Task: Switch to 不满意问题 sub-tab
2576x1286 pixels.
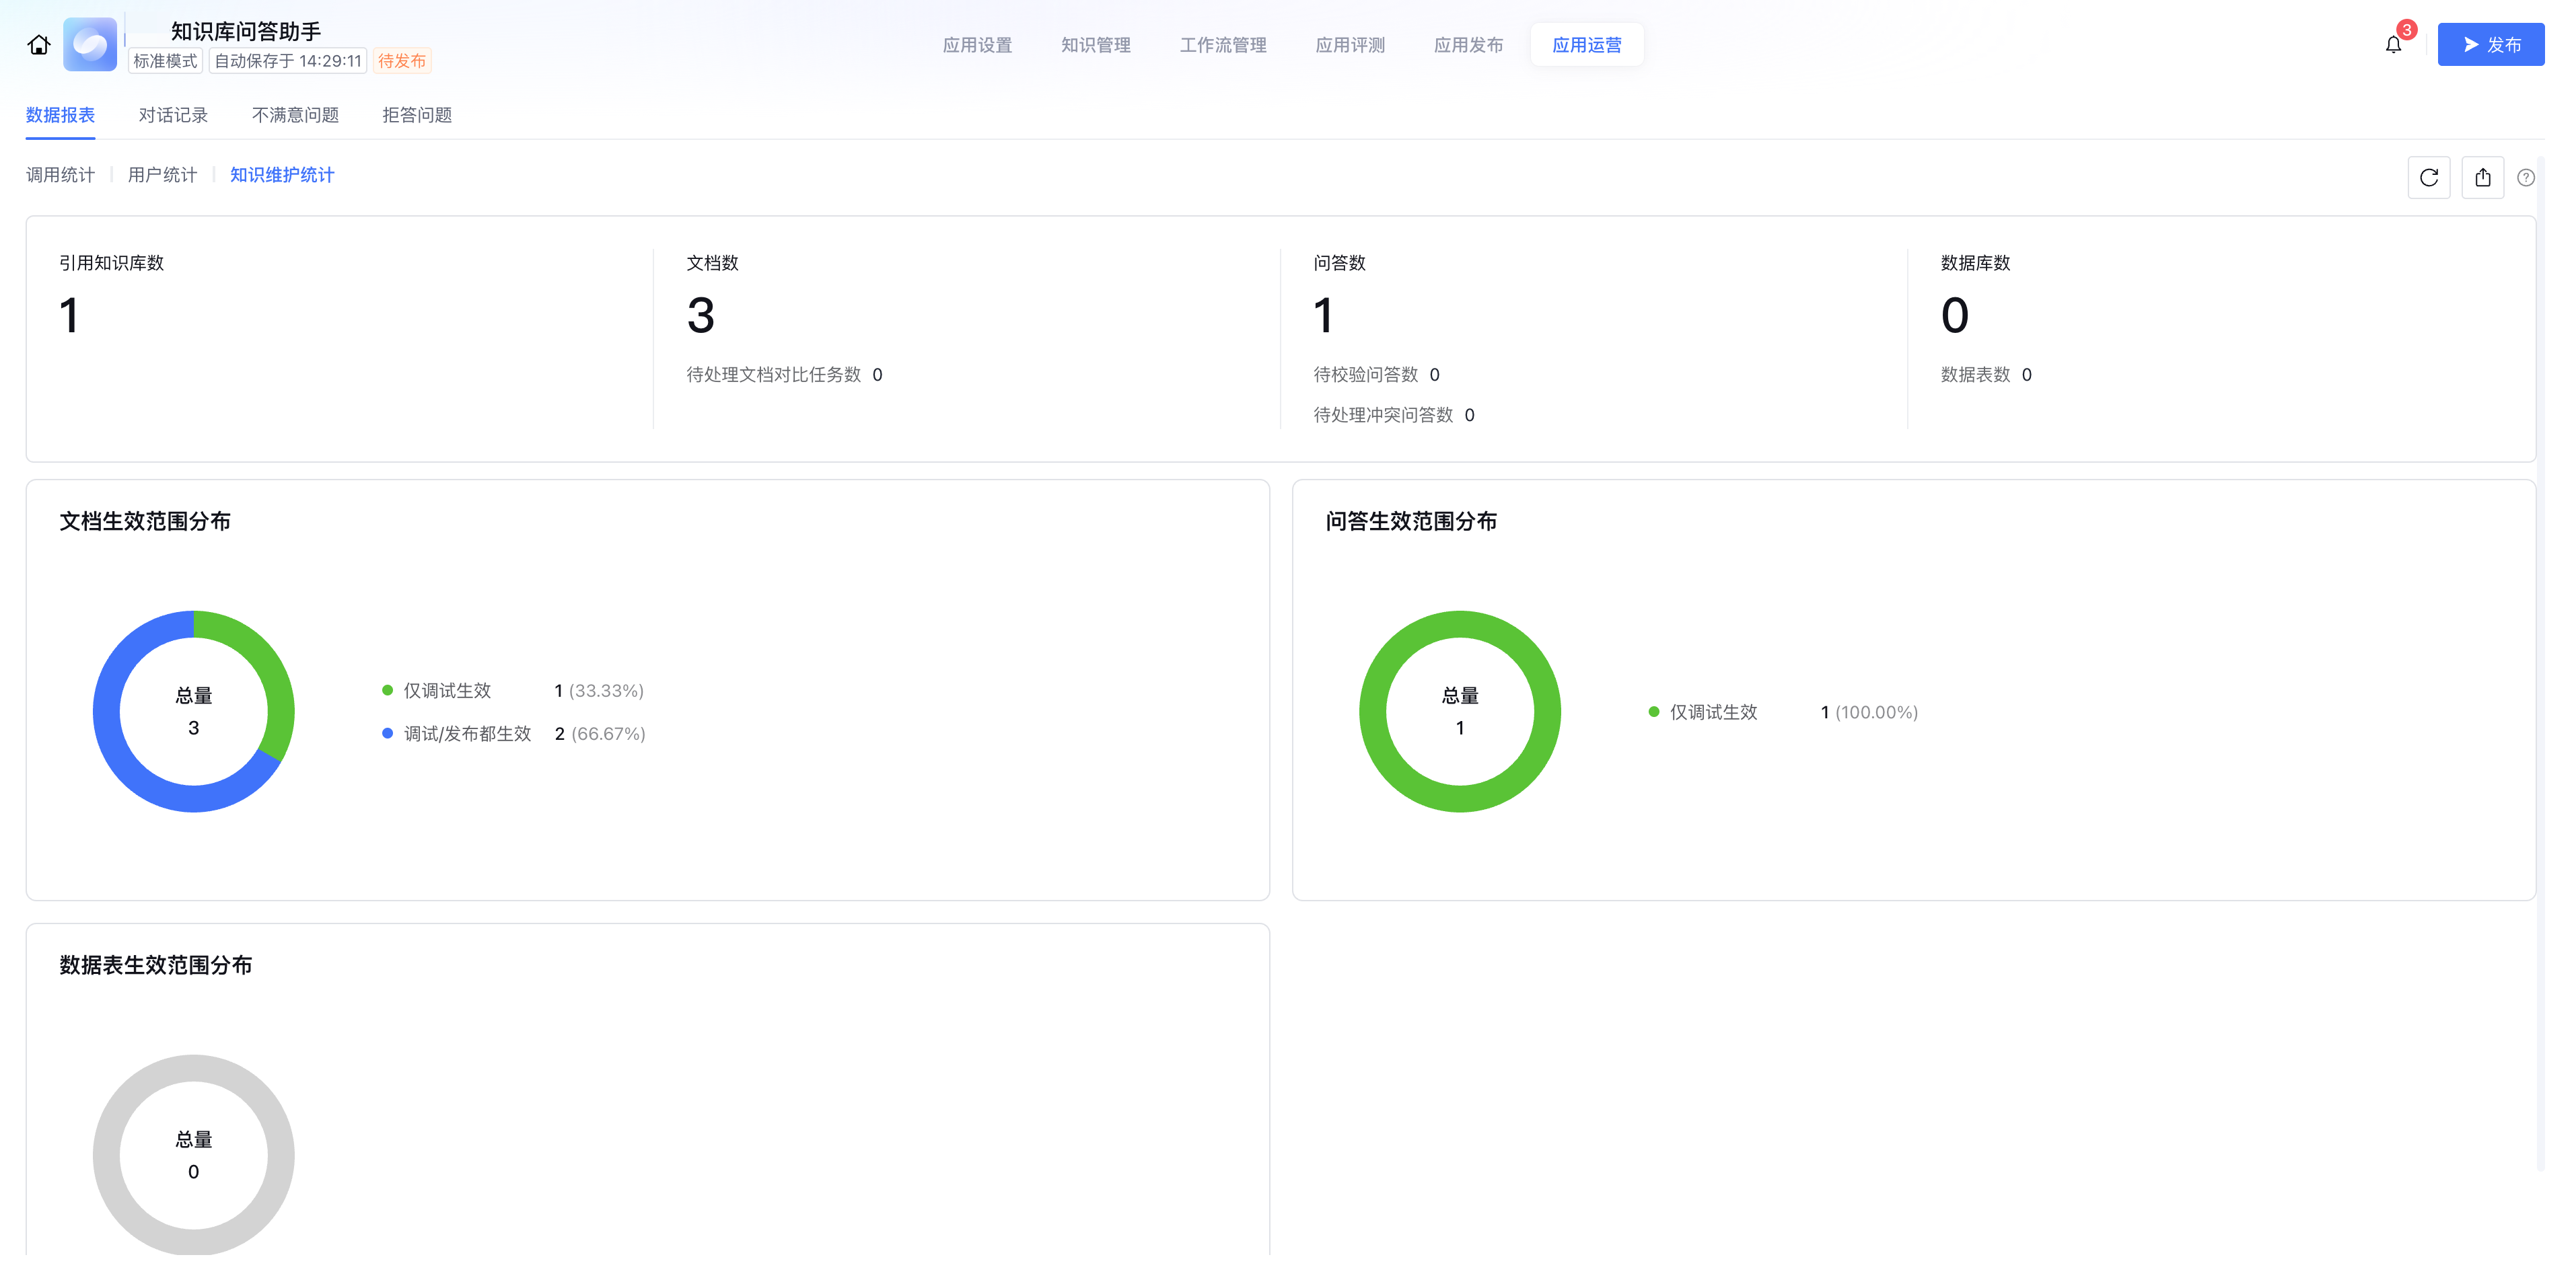Action: pyautogui.click(x=295, y=115)
